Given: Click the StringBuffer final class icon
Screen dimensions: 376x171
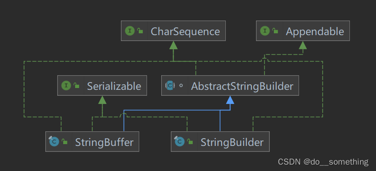Looking at the screenshot, I should tap(54, 141).
